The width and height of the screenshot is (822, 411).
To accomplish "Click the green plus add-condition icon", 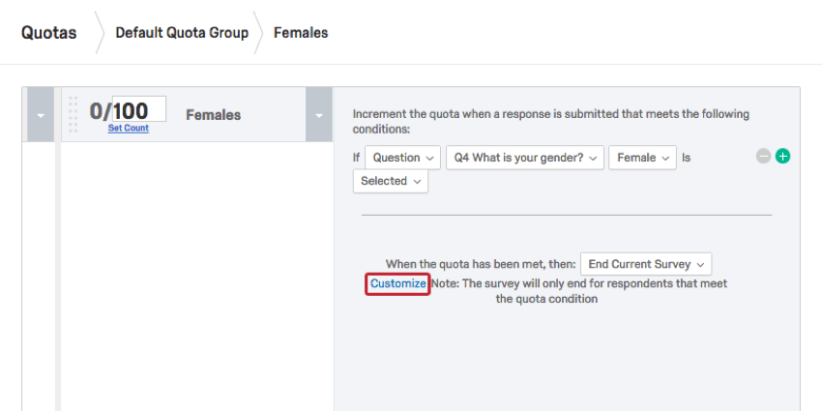I will [782, 157].
